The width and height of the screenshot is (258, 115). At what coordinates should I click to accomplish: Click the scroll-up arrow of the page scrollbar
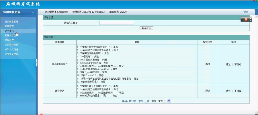[x=256, y=17]
